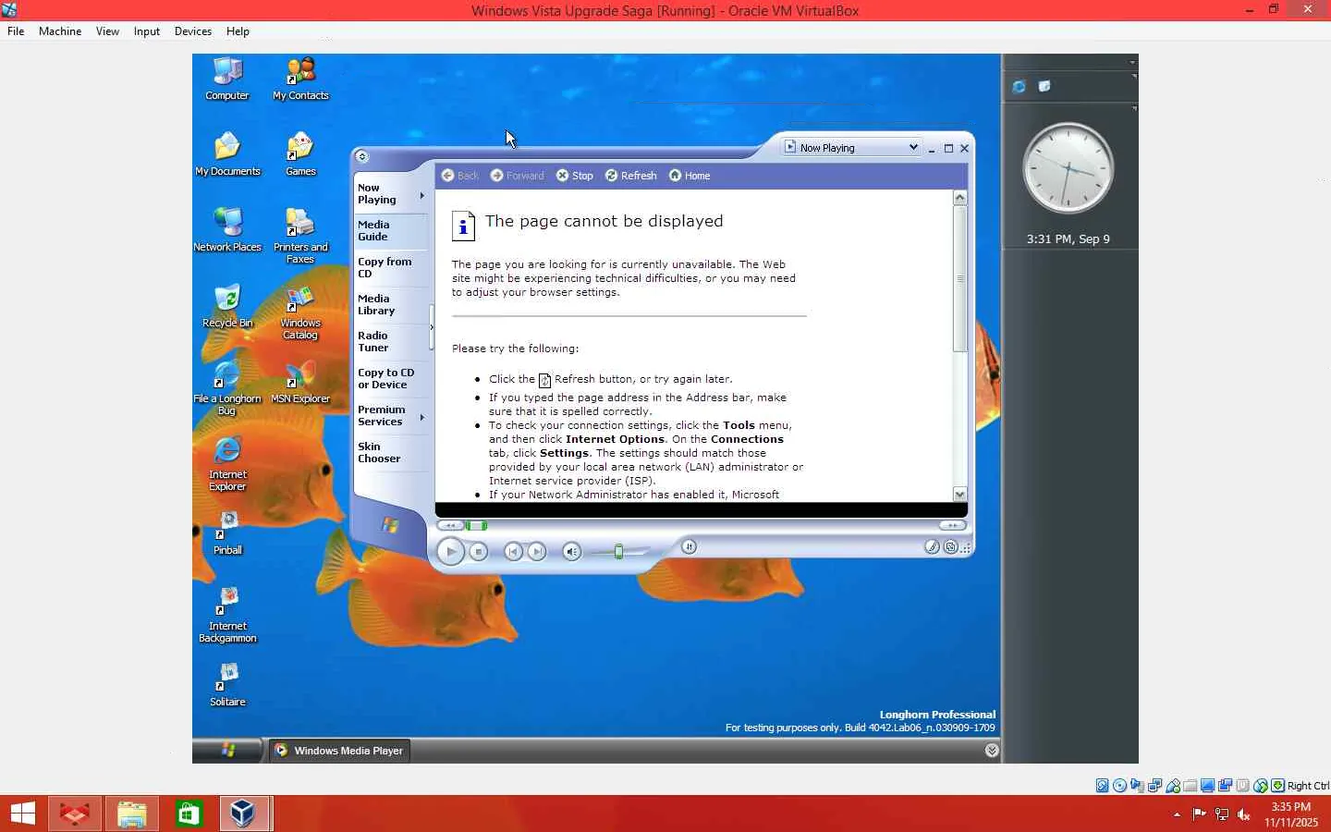Image resolution: width=1331 pixels, height=832 pixels.
Task: Skip to next track in Media Player
Action: click(537, 552)
